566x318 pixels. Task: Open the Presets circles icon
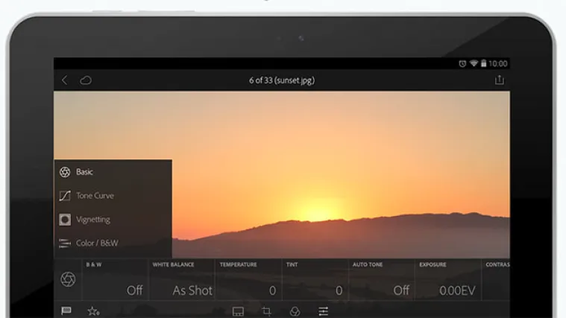295,311
